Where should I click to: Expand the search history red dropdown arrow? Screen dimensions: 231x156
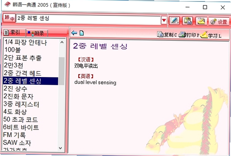[x=164, y=20]
